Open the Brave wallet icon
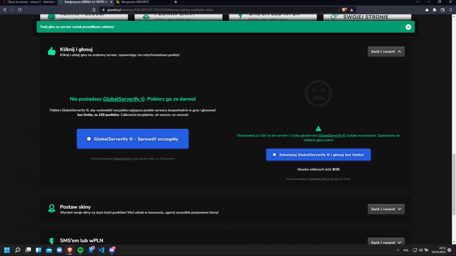Image resolution: width=456 pixels, height=256 pixels. pyautogui.click(x=443, y=10)
